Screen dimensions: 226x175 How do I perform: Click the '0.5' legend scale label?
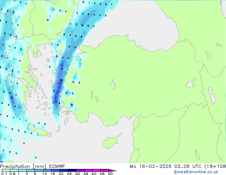coord(12,174)
